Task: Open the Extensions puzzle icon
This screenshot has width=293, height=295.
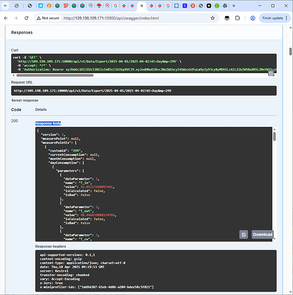Action: (238, 18)
